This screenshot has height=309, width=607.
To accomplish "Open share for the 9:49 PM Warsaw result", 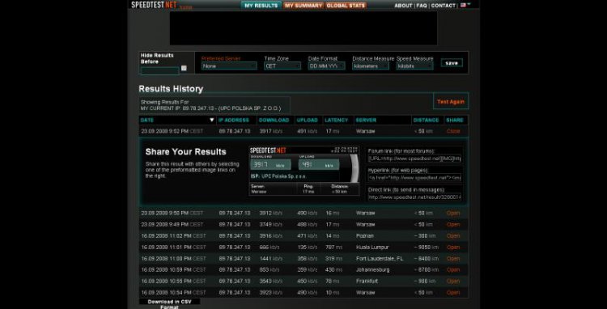I will (453, 224).
